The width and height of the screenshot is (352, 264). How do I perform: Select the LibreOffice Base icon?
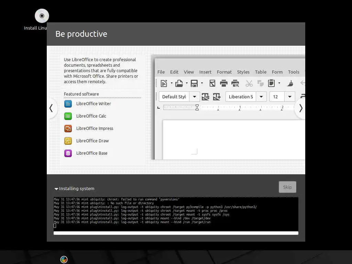[68, 153]
